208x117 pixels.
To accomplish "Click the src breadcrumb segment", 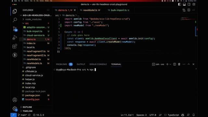I will [57, 15].
